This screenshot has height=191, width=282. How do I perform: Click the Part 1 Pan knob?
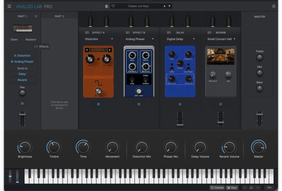click(x=22, y=93)
